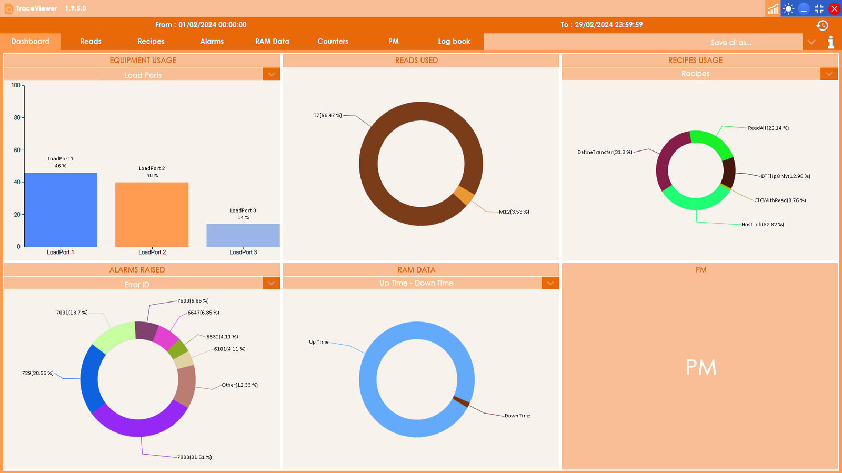This screenshot has height=473, width=842.
Task: Open the Recipes usage dropdown arrow
Action: coord(829,74)
